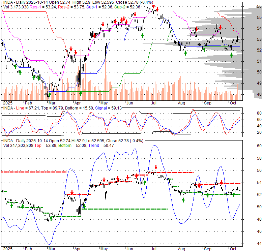Click the 'Trend = 50.47' value
The width and height of the screenshot is (263, 251).
101,146
